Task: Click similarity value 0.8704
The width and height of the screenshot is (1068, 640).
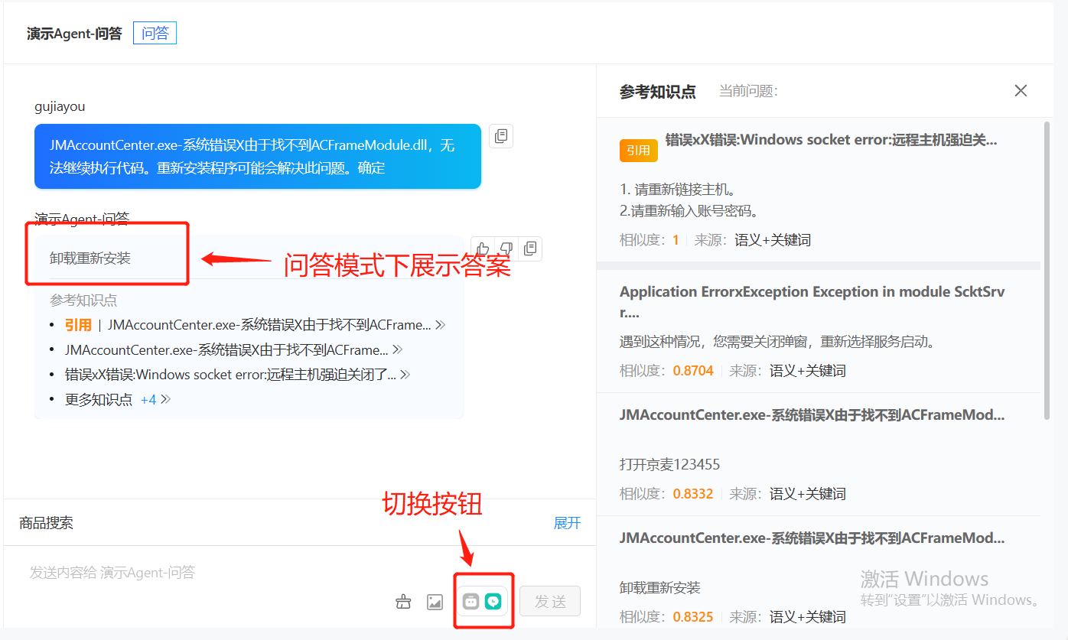Action: [693, 371]
